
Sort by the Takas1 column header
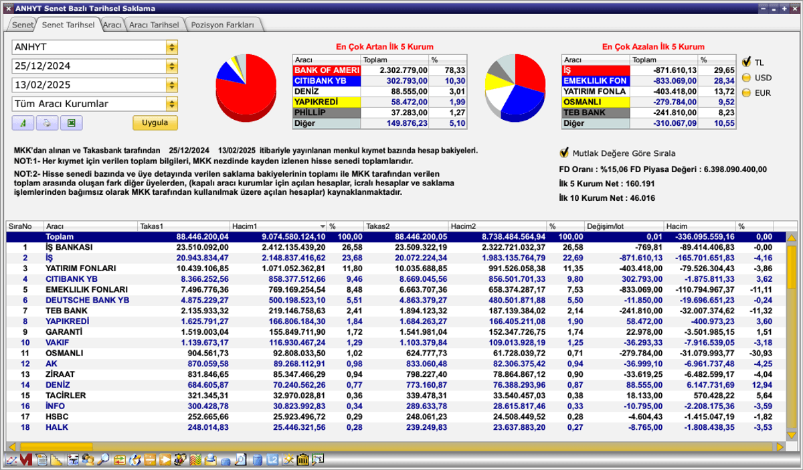tap(184, 226)
